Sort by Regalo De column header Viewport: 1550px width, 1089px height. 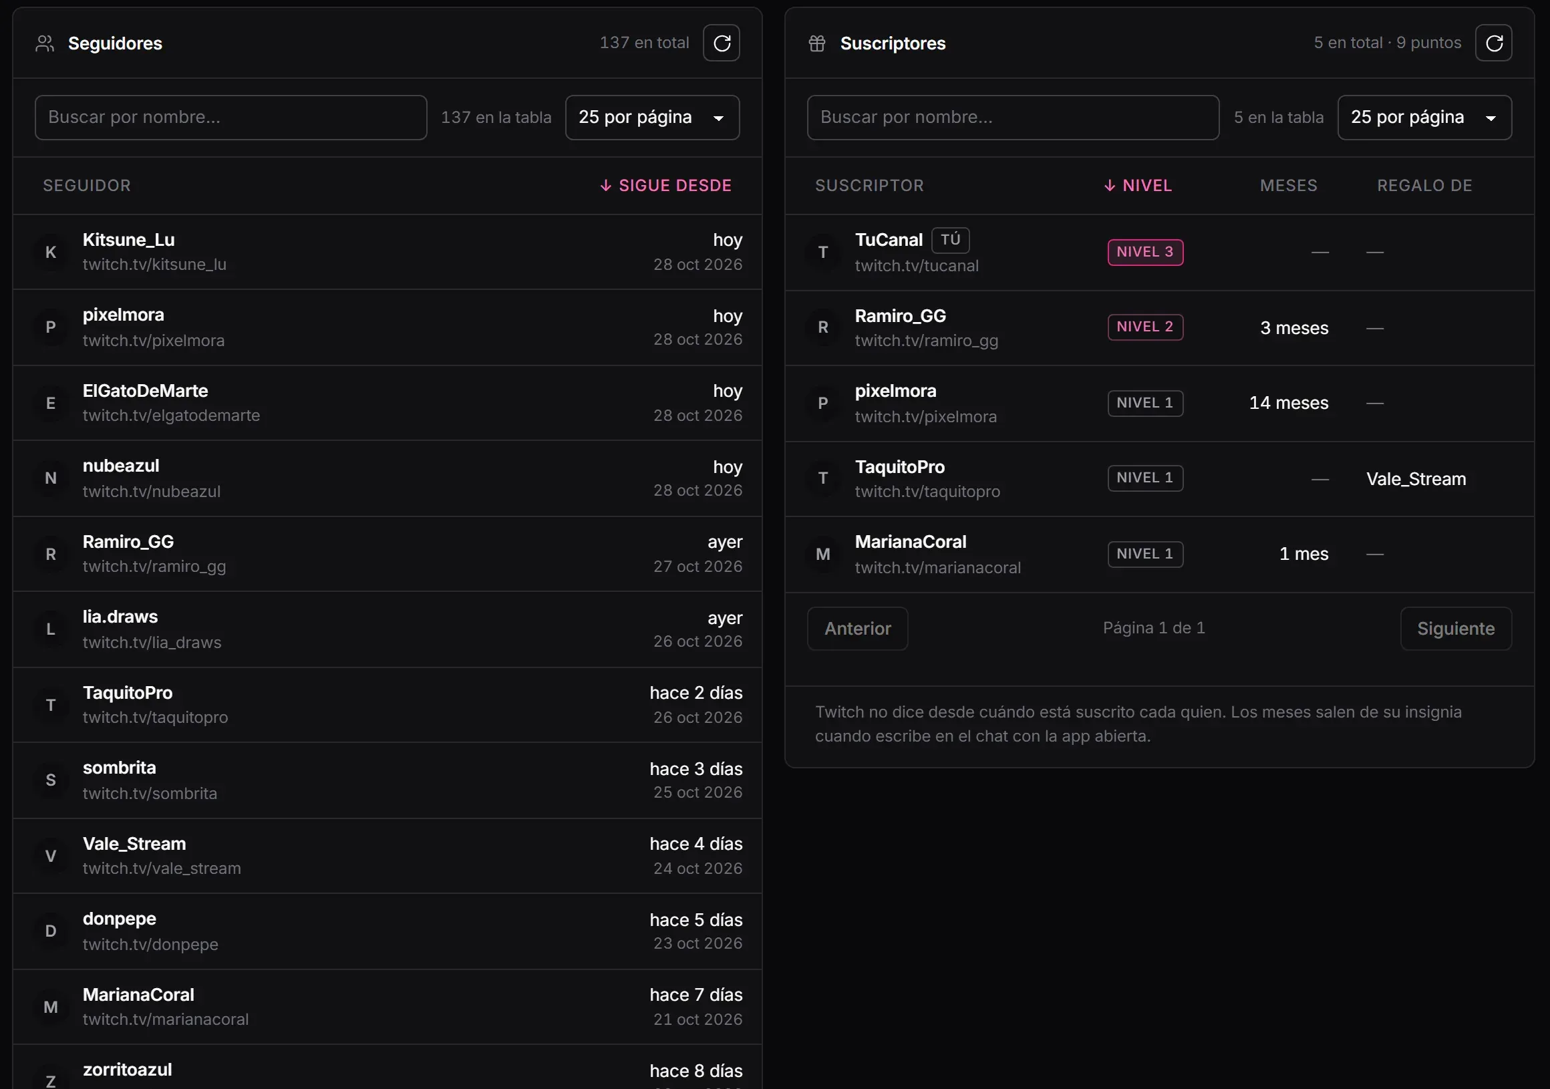(1424, 186)
